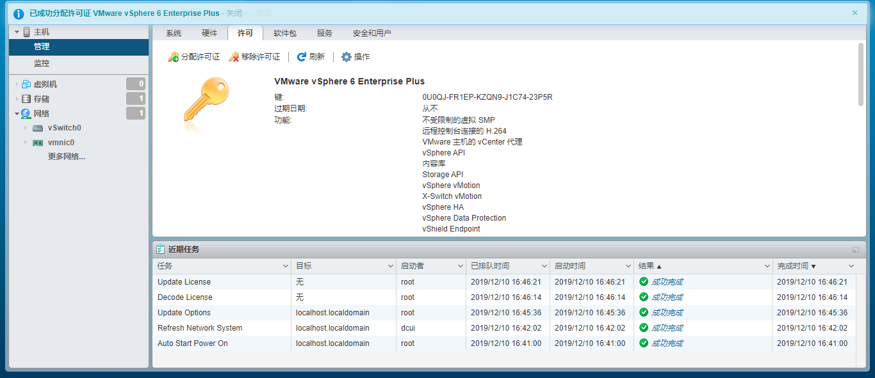Minimize the Recent Tasks panel icon

point(856,249)
